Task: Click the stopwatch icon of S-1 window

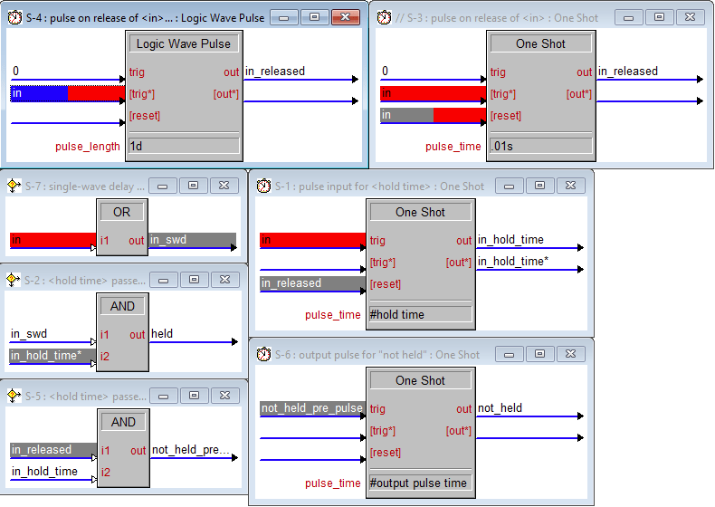Action: pyautogui.click(x=262, y=186)
